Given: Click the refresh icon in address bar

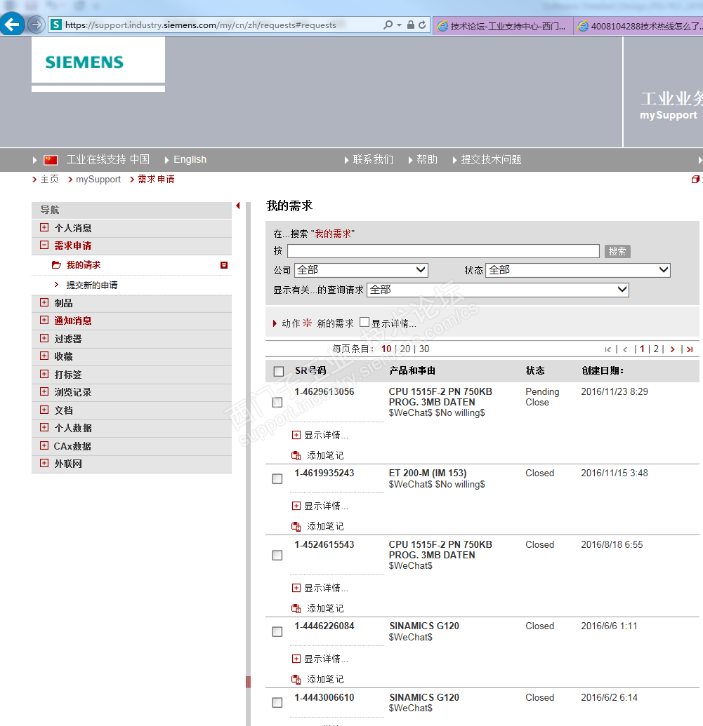Looking at the screenshot, I should (x=422, y=25).
